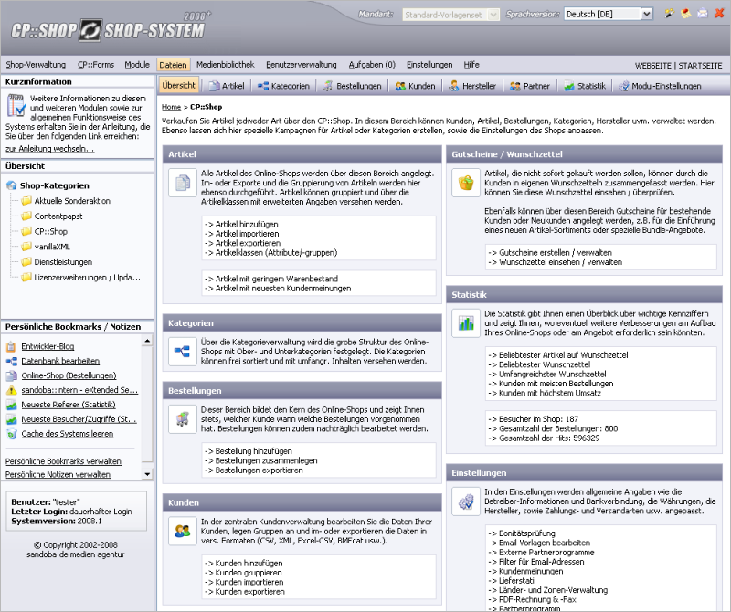The height and width of the screenshot is (612, 731).
Task: Click the folder icon beside vanillaXML
Action: (x=26, y=247)
